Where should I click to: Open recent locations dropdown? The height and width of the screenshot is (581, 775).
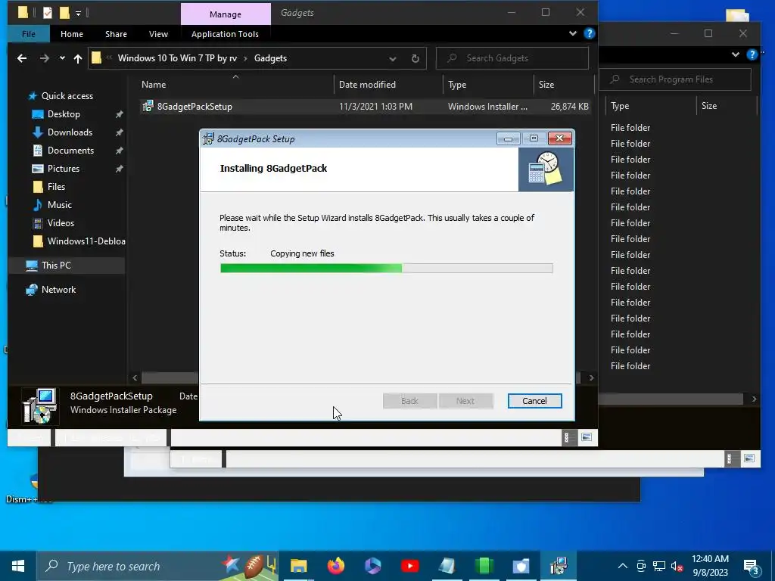[x=62, y=58]
